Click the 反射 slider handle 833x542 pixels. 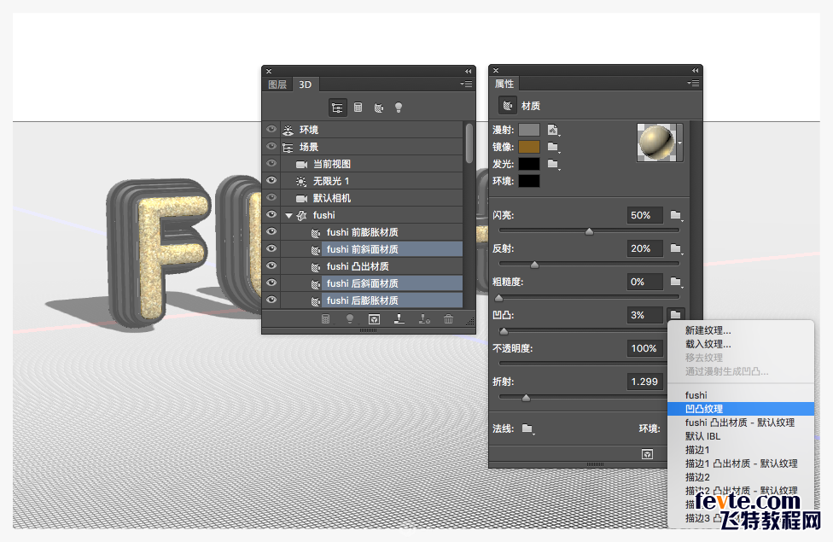pos(534,265)
